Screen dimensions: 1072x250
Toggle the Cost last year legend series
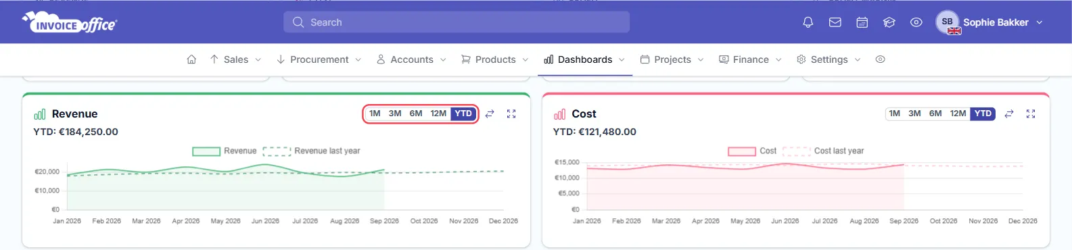tap(823, 151)
